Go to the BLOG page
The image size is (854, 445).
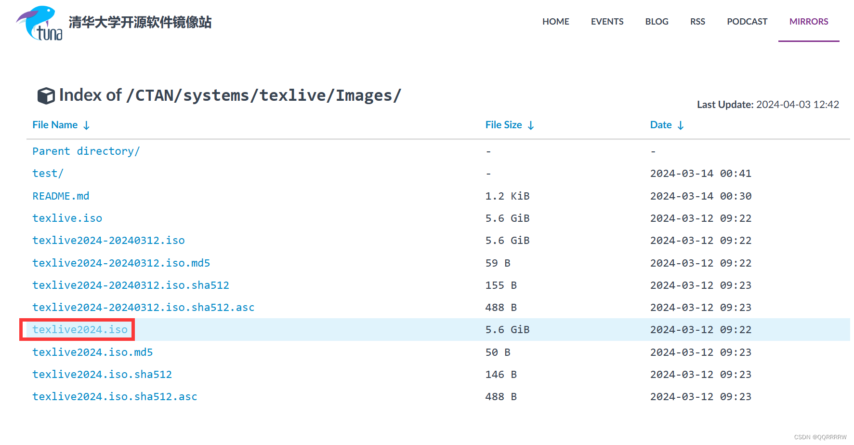657,22
